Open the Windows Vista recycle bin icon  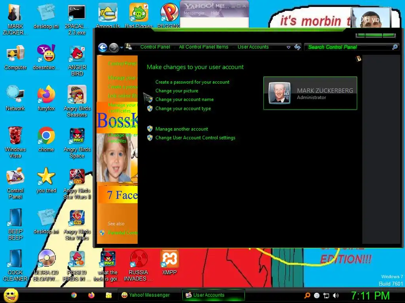coord(15,142)
